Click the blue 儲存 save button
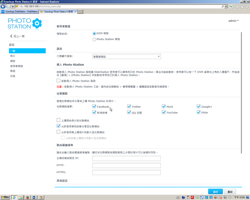Viewport: 250px width, 200px height. (215, 191)
